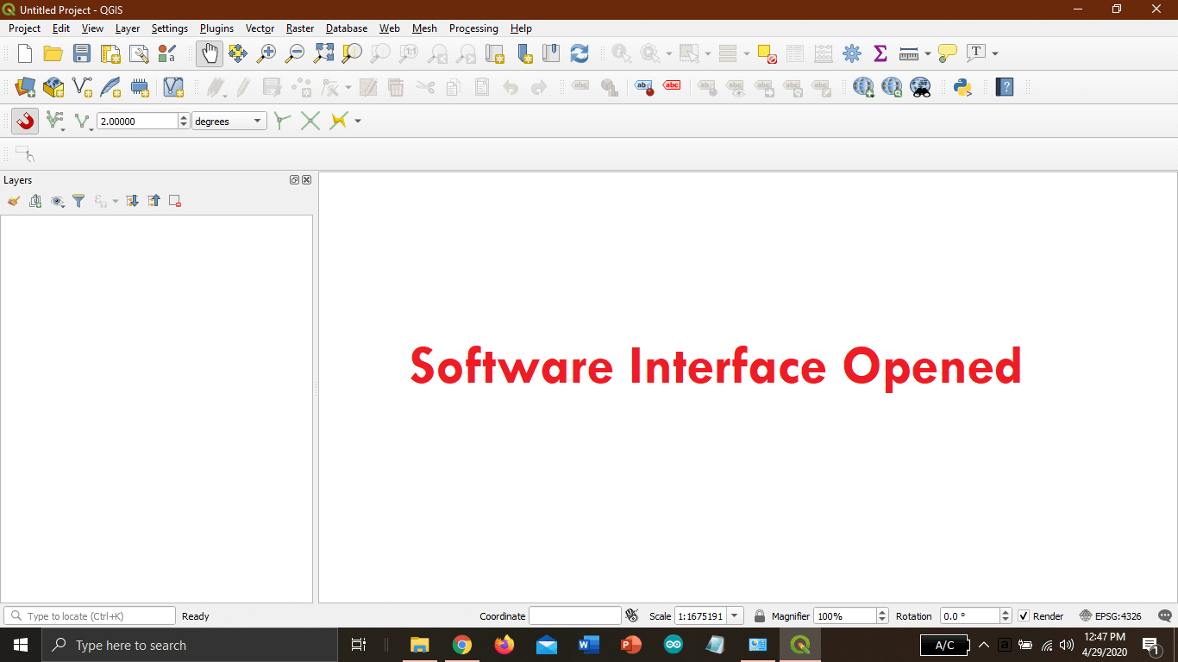The height and width of the screenshot is (662, 1178).
Task: Select Pan Map to Selection tool
Action: click(238, 53)
